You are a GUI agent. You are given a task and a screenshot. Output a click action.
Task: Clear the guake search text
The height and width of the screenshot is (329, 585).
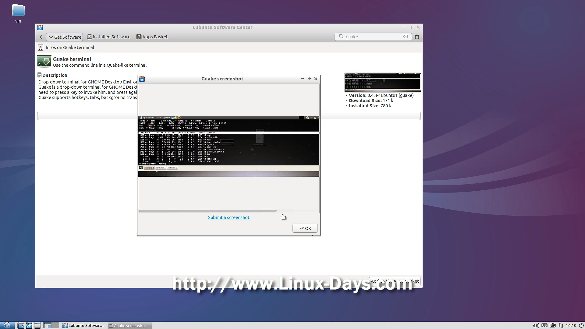pyautogui.click(x=405, y=37)
